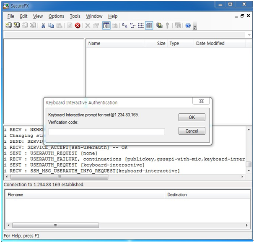This screenshot has height=243, width=254.
Task: Click 'Connection to 1.234.83.169 established.' text
Action: [x=44, y=185]
